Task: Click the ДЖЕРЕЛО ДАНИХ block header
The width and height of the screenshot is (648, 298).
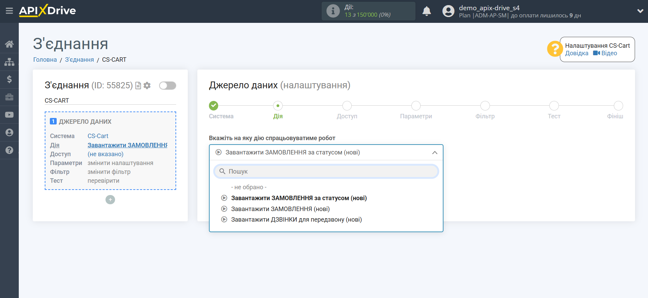Action: pyautogui.click(x=85, y=122)
